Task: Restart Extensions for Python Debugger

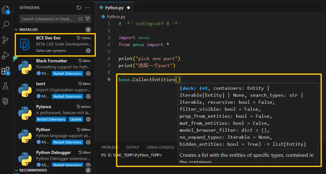Action: (67, 165)
